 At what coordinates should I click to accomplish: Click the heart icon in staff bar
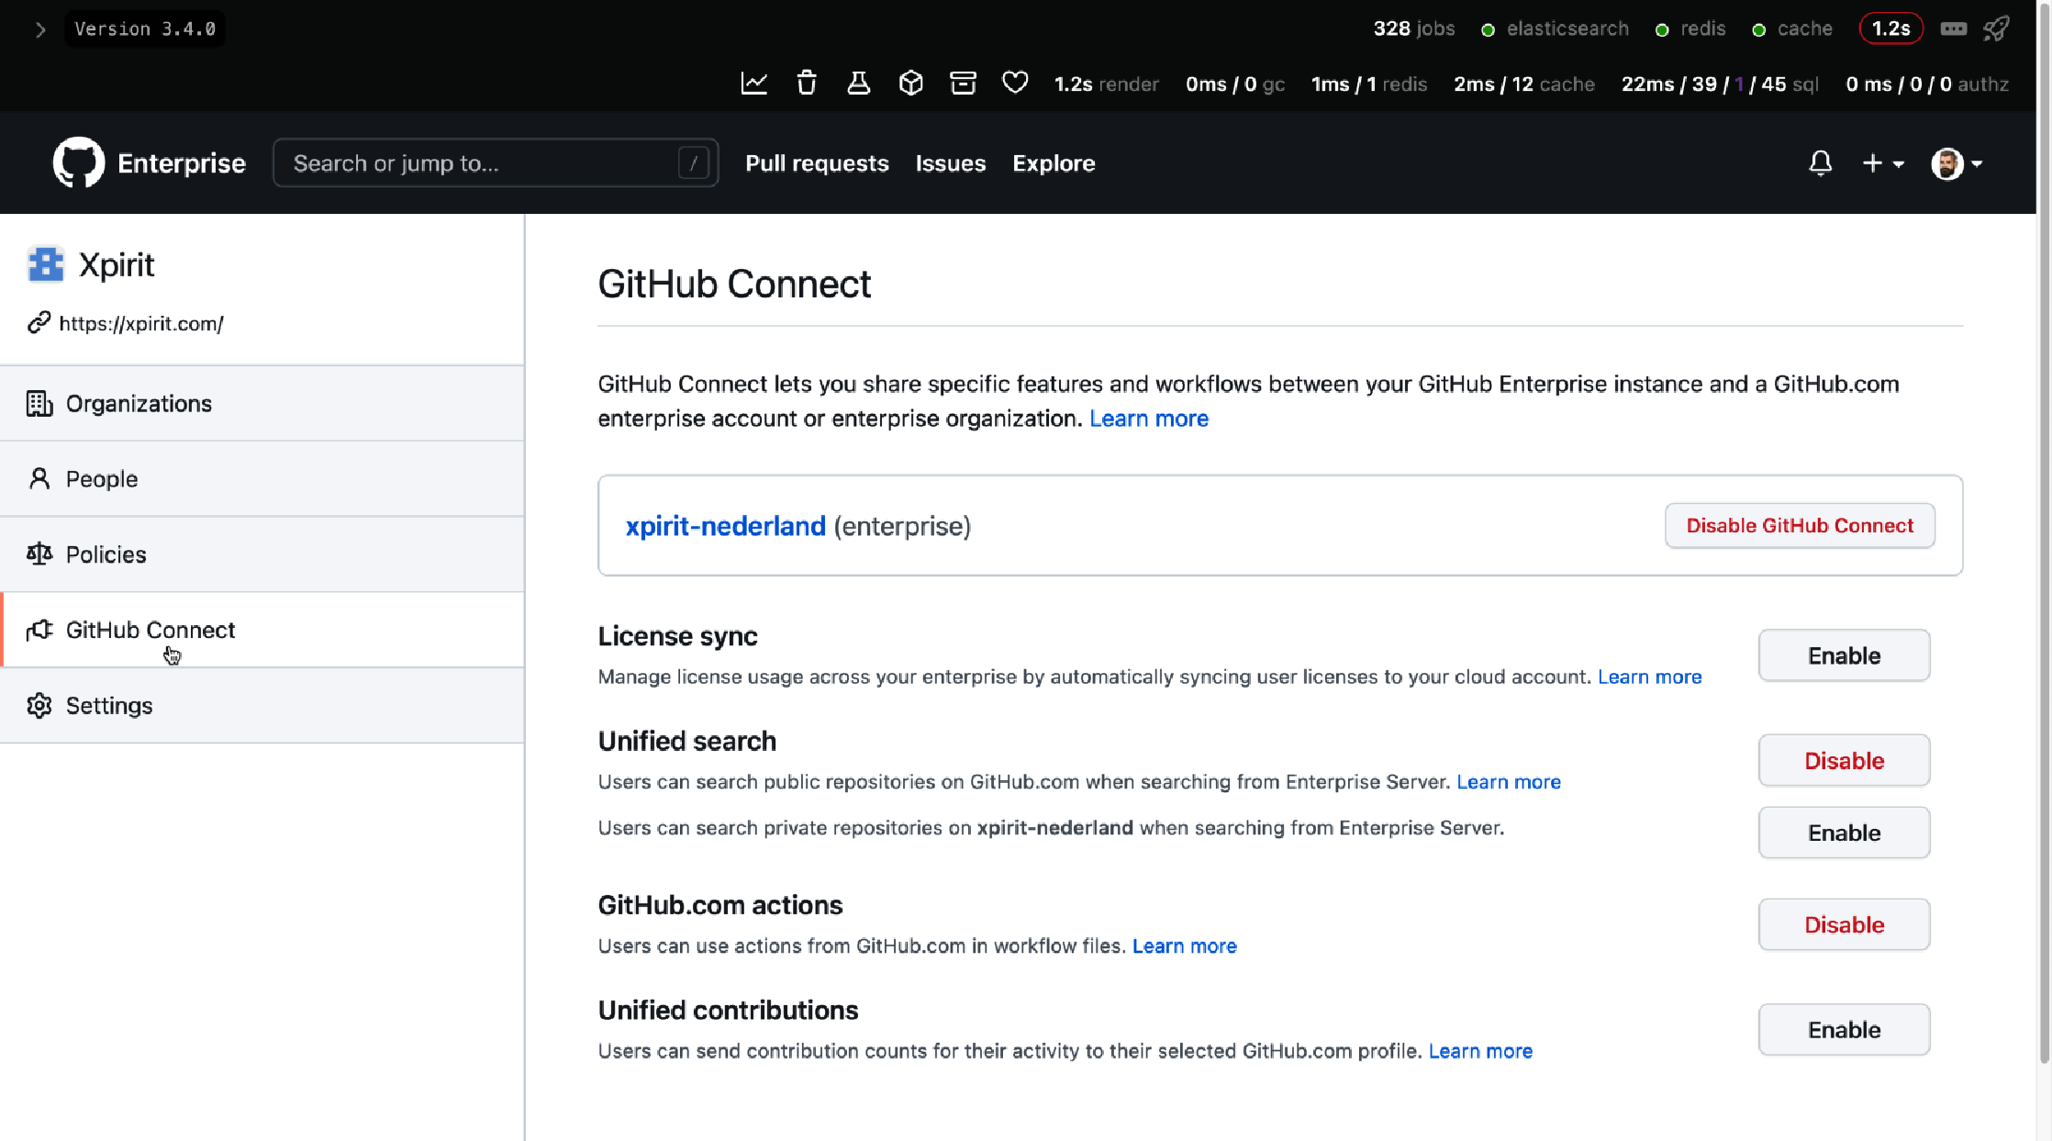(x=1015, y=83)
